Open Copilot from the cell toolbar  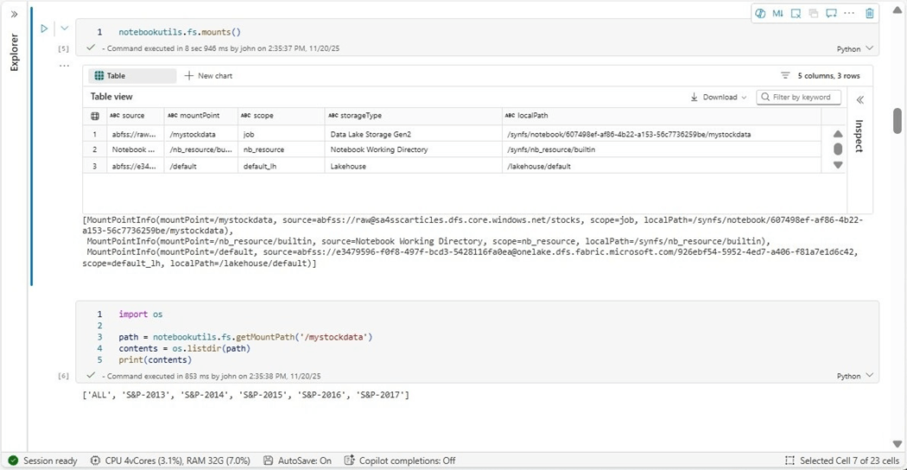(760, 13)
